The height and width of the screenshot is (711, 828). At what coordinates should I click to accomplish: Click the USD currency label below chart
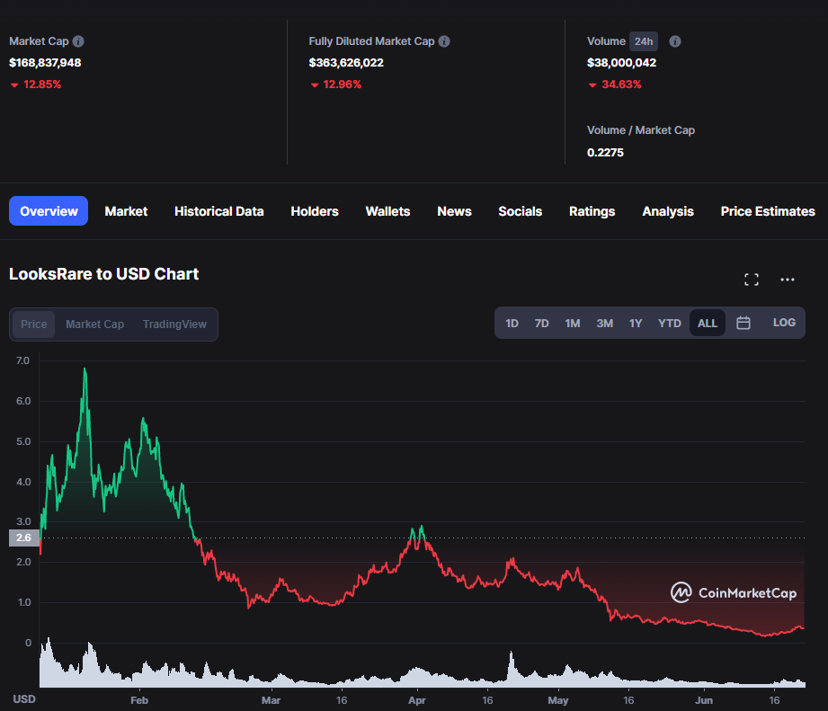point(24,699)
